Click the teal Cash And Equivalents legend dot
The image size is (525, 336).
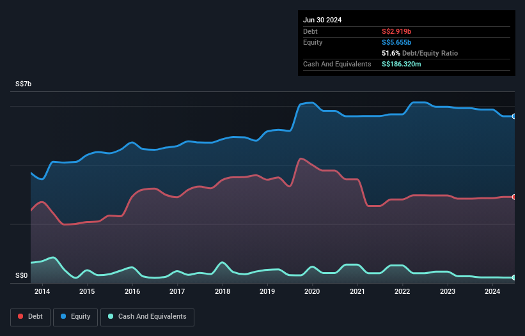point(111,316)
